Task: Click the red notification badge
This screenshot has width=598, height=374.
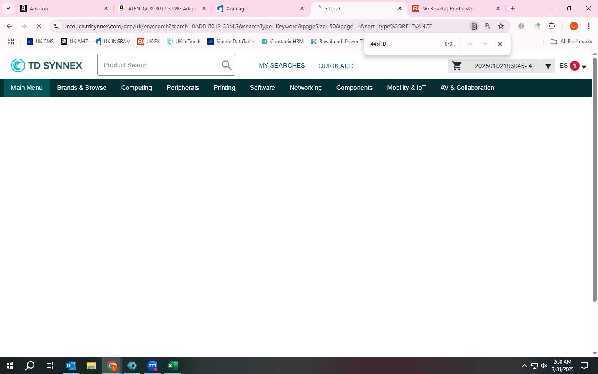Action: (575, 66)
